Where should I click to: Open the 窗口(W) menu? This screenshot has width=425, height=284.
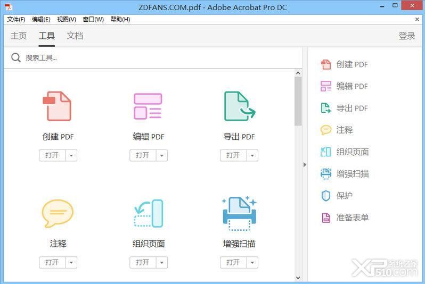[x=93, y=20]
